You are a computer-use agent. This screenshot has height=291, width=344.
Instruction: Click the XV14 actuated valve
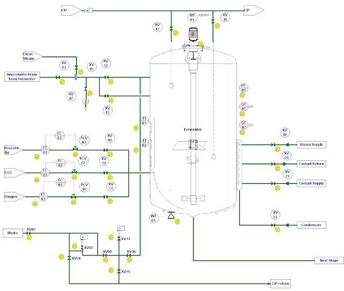119,238
